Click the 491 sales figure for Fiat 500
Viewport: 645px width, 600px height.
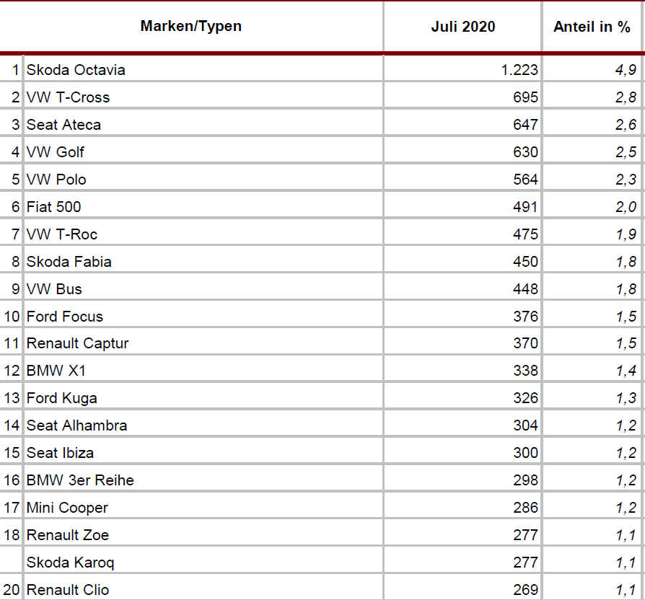click(x=525, y=207)
